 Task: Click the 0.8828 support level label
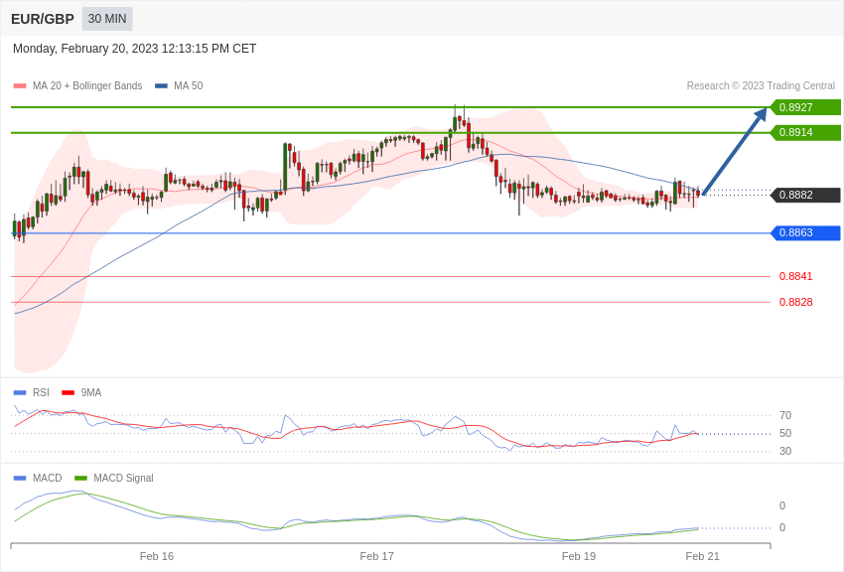796,302
